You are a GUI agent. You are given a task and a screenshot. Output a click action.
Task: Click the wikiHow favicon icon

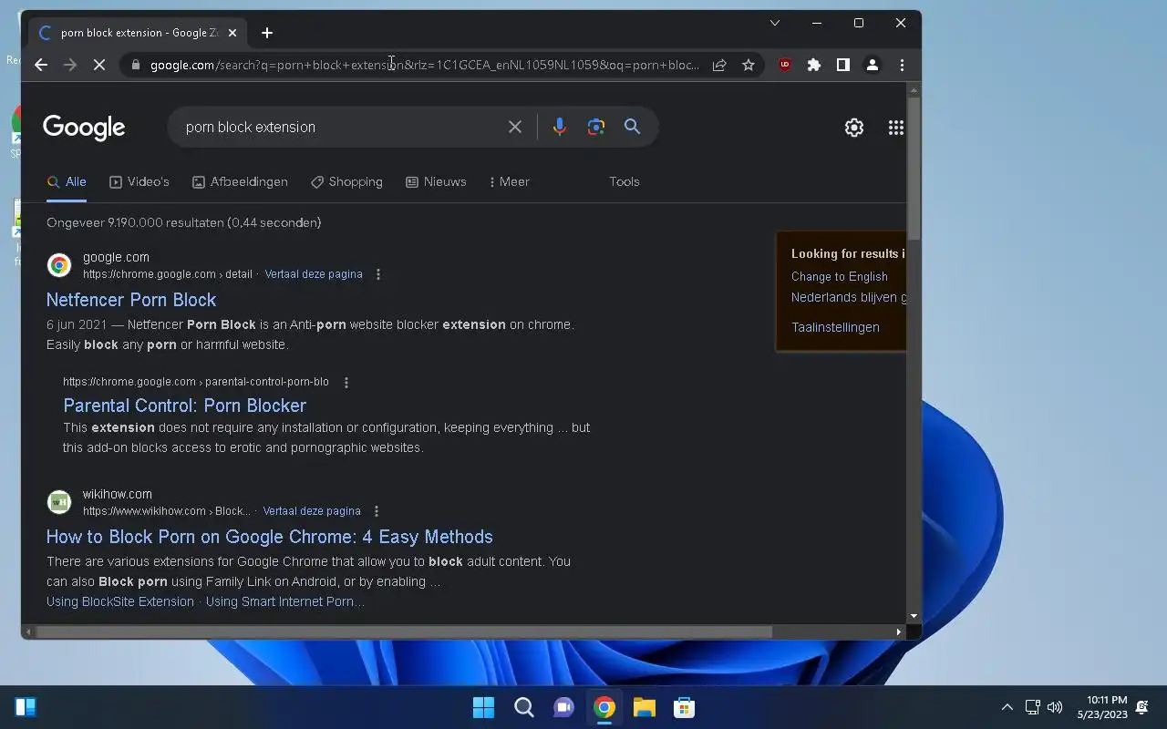click(x=59, y=502)
